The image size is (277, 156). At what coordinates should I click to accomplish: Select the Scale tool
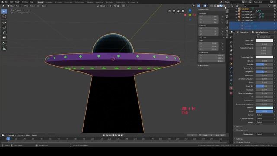[4, 32]
